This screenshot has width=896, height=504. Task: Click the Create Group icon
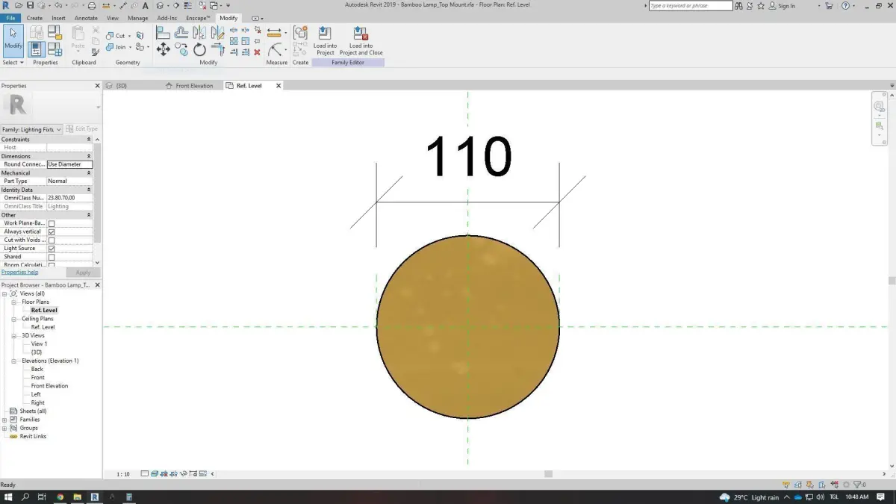pyautogui.click(x=300, y=32)
